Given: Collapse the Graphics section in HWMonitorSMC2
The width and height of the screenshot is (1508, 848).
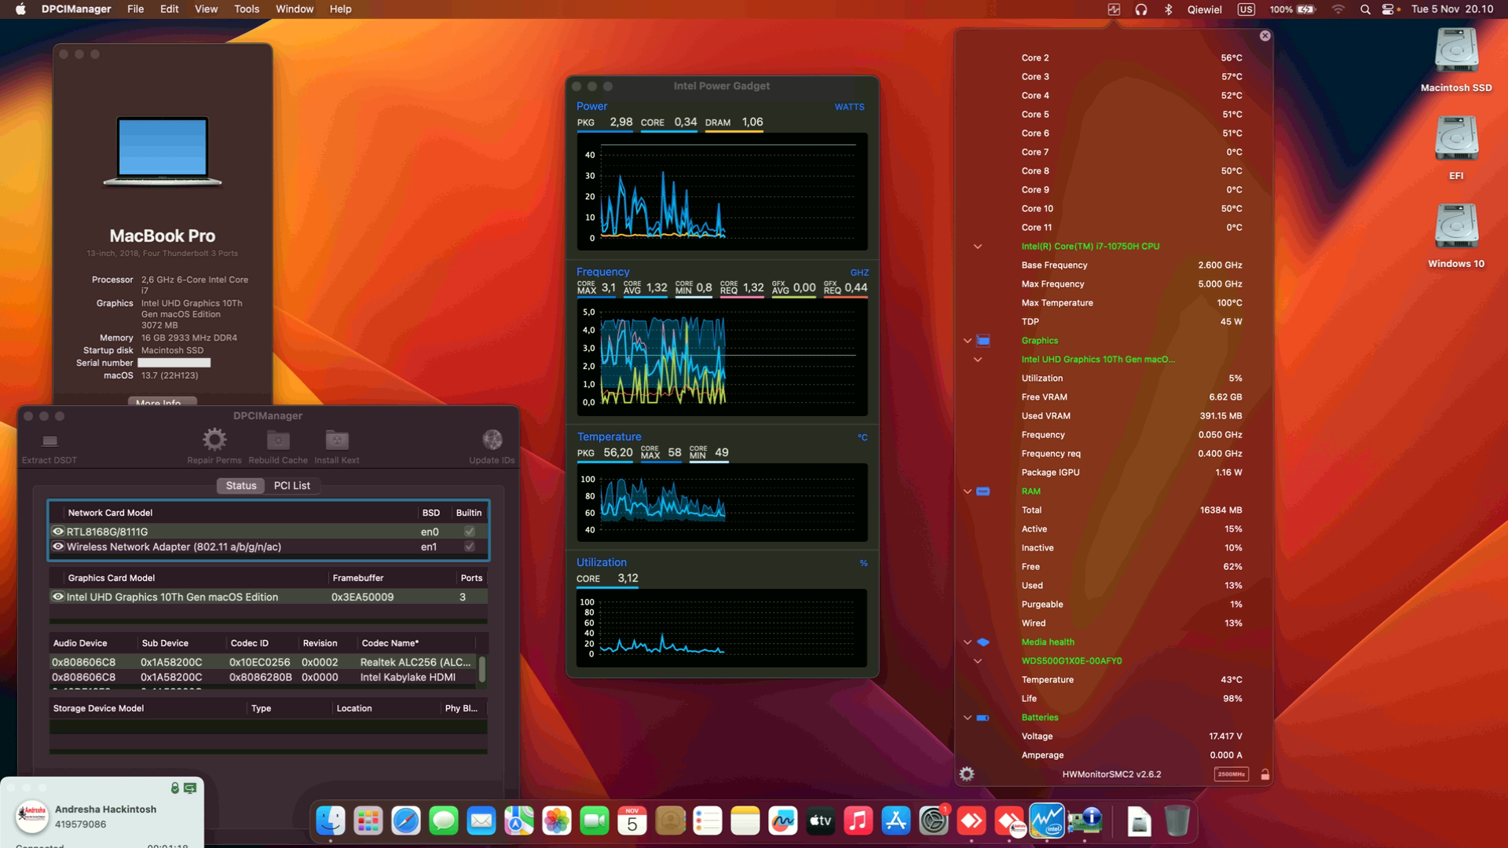Looking at the screenshot, I should click(x=968, y=340).
